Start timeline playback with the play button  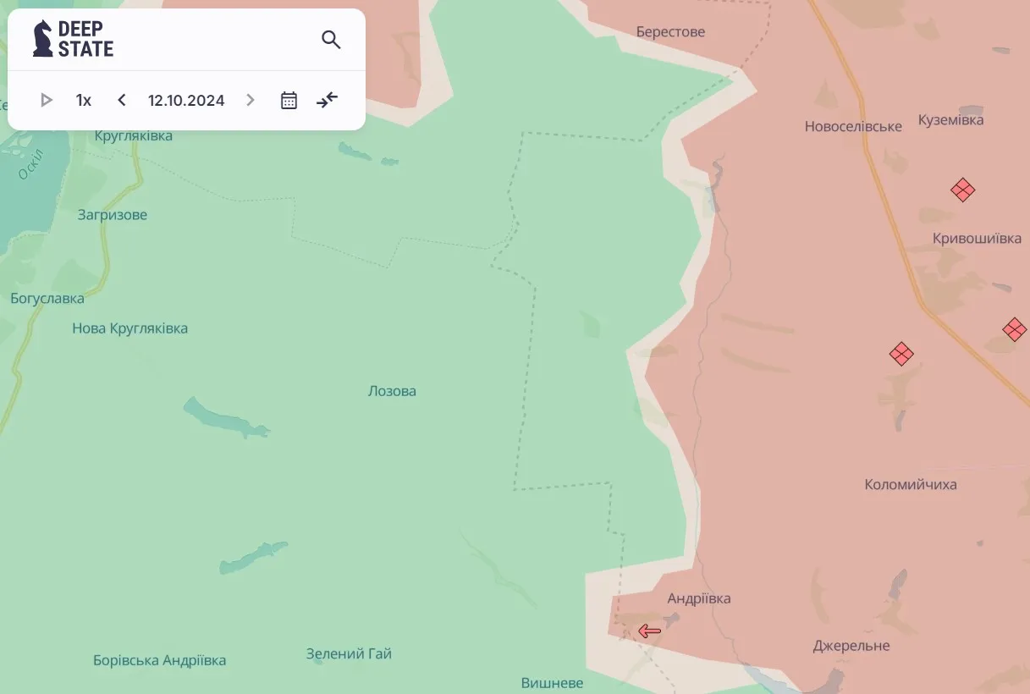pyautogui.click(x=47, y=101)
